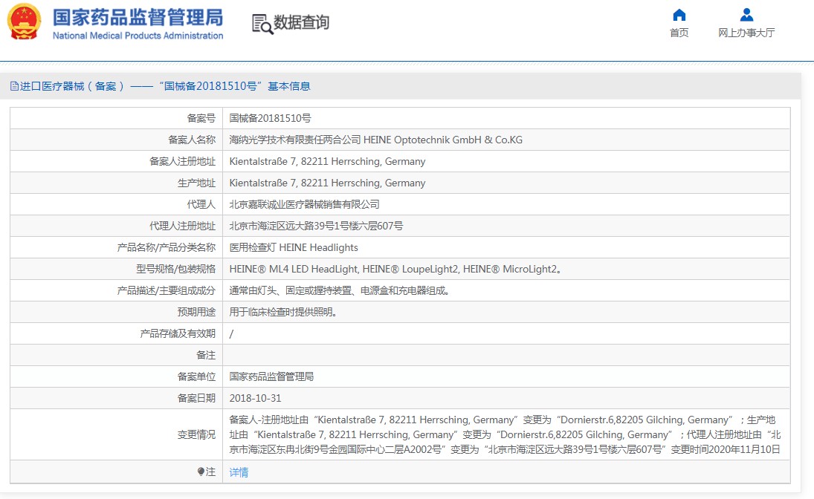Click the 备案号 row label
This screenshot has width=814, height=499.
201,118
